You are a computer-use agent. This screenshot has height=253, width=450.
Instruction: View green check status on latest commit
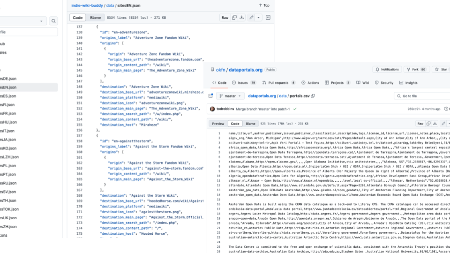click(x=295, y=109)
